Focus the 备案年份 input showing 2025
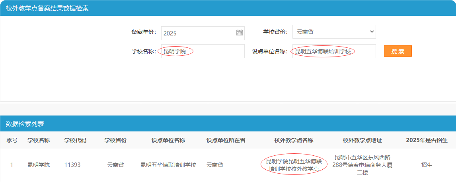 (197, 33)
